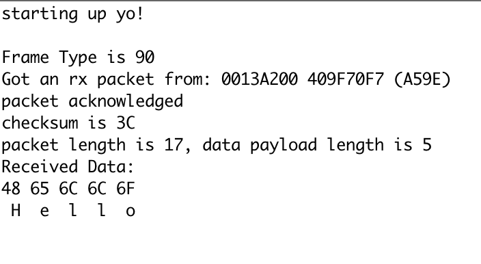The height and width of the screenshot is (264, 481).
Task: Click packet length value 17
Action: (174, 145)
